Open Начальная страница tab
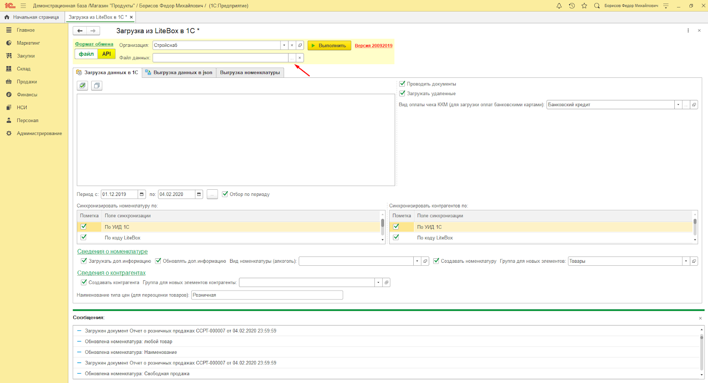Viewport: 708px width, 383px height. [32, 17]
